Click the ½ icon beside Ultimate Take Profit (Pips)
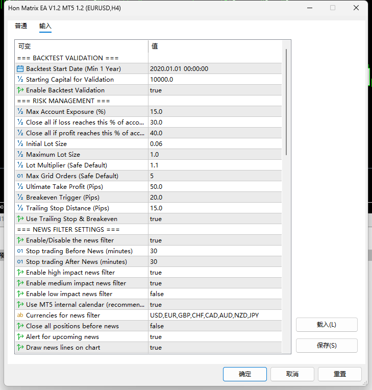Image resolution: width=372 pixels, height=390 pixels. (20, 186)
